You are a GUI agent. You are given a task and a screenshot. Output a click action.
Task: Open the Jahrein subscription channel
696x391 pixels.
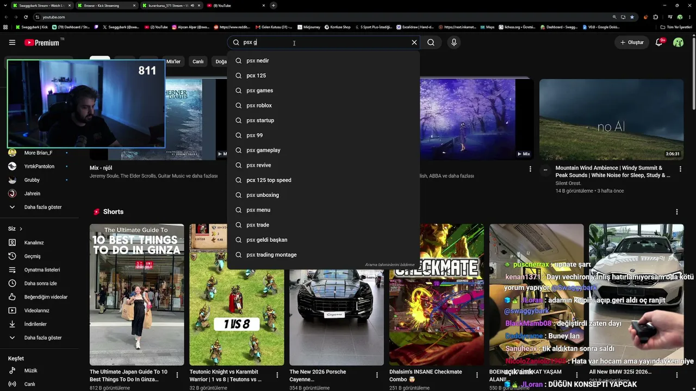click(x=39, y=194)
